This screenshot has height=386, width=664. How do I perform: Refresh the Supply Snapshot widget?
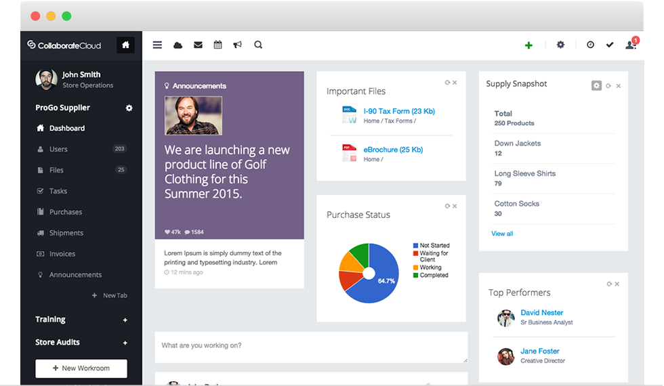coord(608,86)
